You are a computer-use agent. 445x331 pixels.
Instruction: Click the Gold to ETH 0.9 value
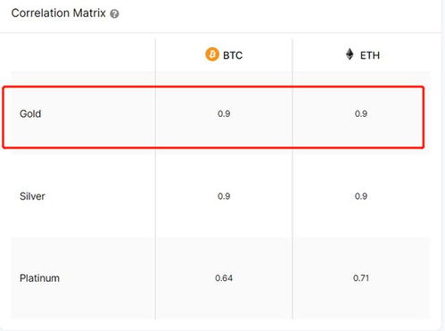[361, 113]
